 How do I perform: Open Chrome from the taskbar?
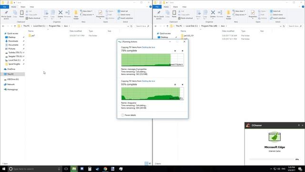105,169
